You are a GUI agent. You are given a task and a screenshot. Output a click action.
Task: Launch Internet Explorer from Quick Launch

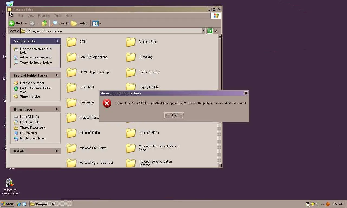(x=19, y=204)
